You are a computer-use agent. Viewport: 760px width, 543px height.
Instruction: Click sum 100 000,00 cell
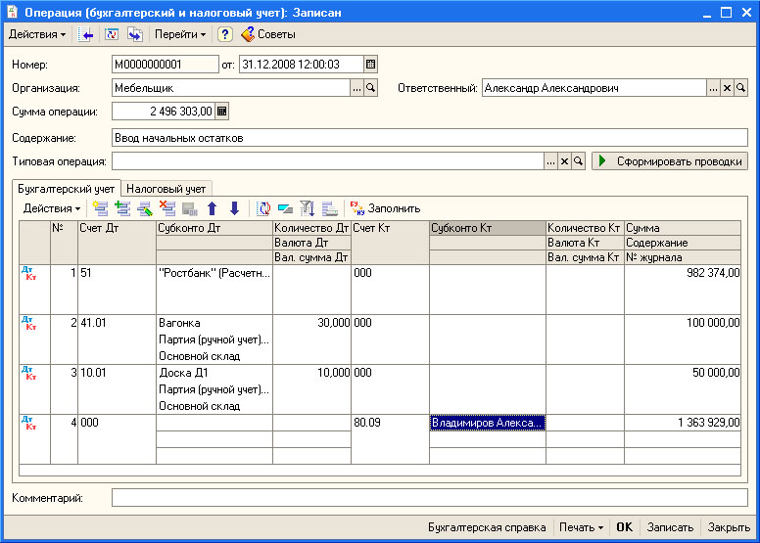pos(683,323)
